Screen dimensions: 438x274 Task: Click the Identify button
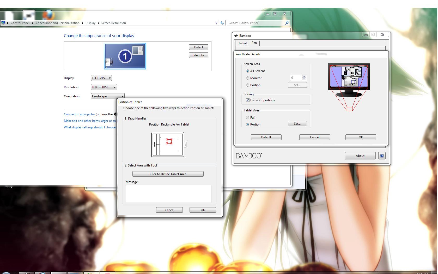[x=199, y=55]
